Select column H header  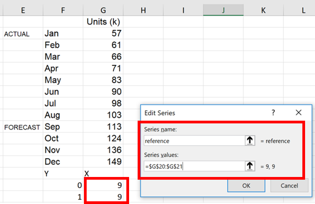pos(143,10)
